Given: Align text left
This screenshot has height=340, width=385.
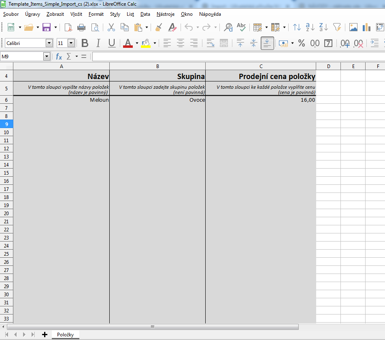Looking at the screenshot, I should (167, 43).
